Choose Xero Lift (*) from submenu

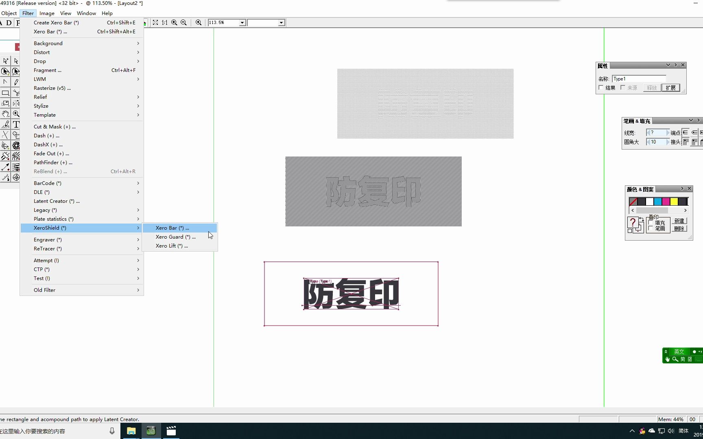point(180,246)
